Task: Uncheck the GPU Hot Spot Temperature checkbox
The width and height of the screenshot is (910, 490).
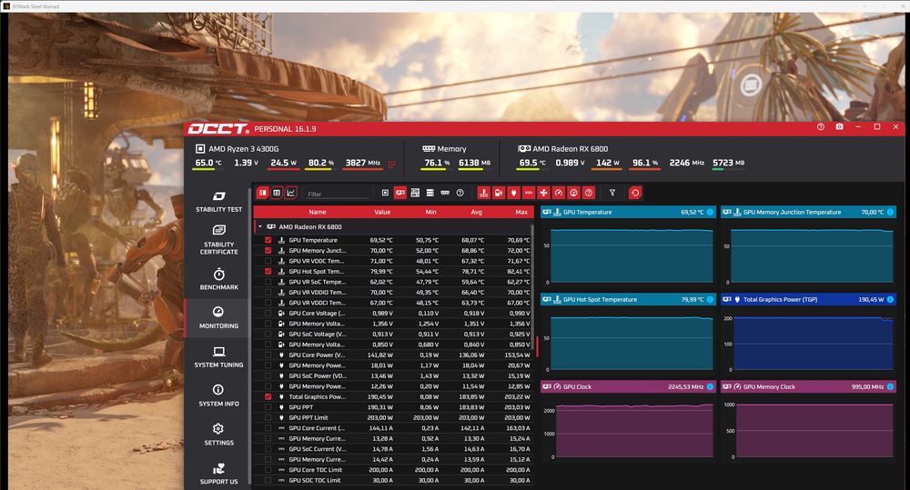Action: pos(268,272)
